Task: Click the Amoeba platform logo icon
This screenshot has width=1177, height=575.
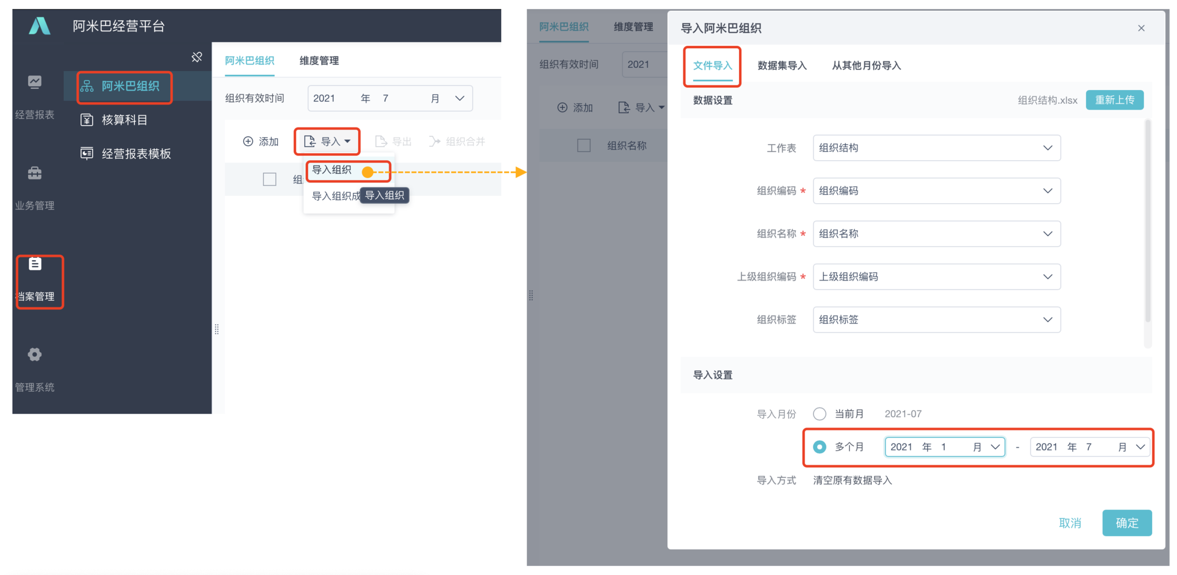Action: 40,26
